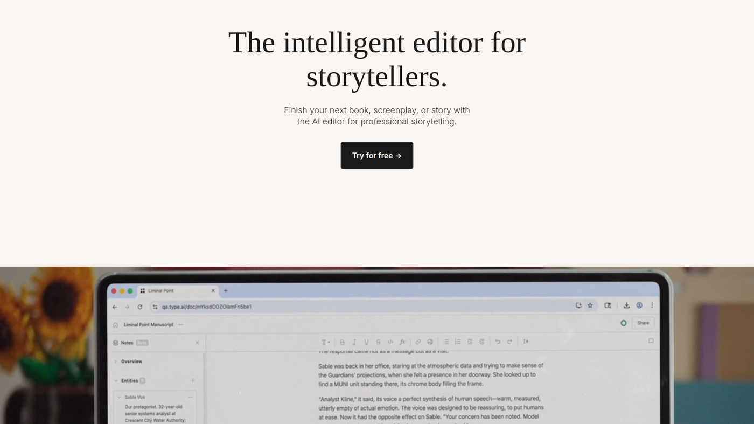Collapse the Sable Vos entity card
Screen dimensions: 754x424
(119, 397)
